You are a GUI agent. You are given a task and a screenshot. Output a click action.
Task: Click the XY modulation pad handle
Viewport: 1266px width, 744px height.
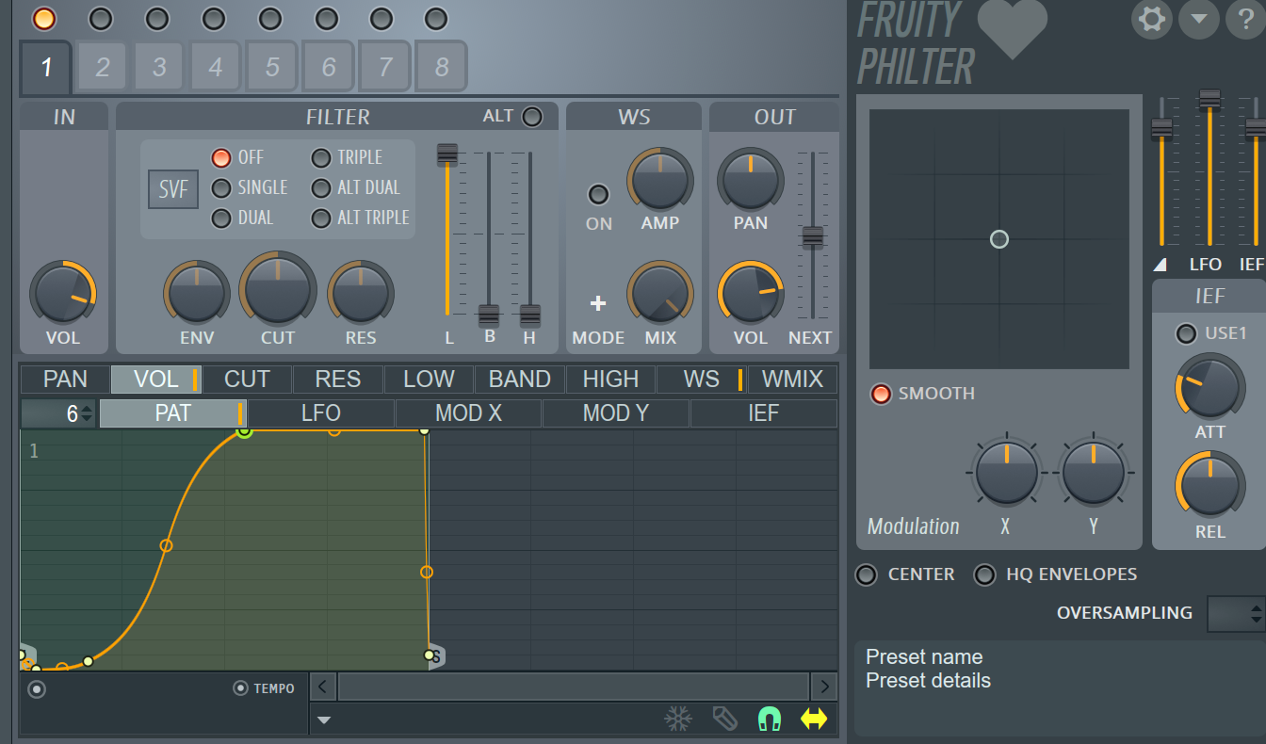[999, 239]
